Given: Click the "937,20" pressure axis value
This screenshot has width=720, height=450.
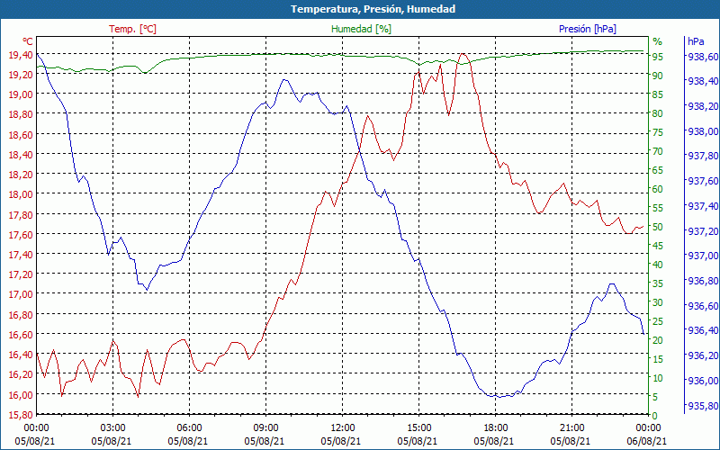Looking at the screenshot, I should (703, 230).
